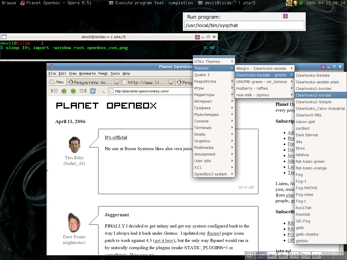
Task: Click the terminal window menu icon in its title bar
Action: click(x=4, y=37)
